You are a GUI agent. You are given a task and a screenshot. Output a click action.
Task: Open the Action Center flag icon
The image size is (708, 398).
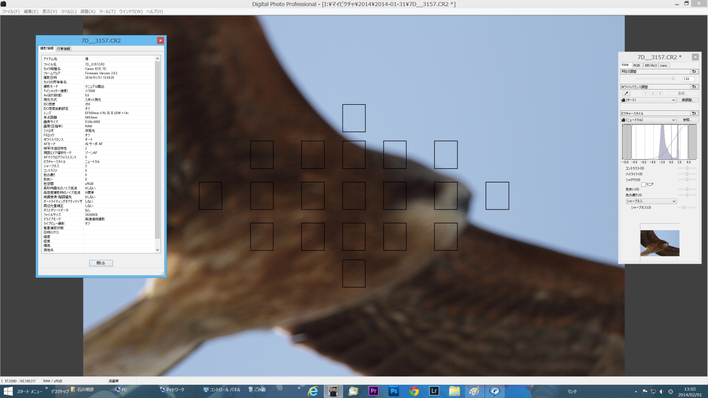645,391
